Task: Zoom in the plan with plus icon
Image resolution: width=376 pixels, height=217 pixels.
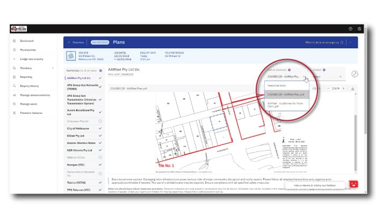Action: (343, 89)
